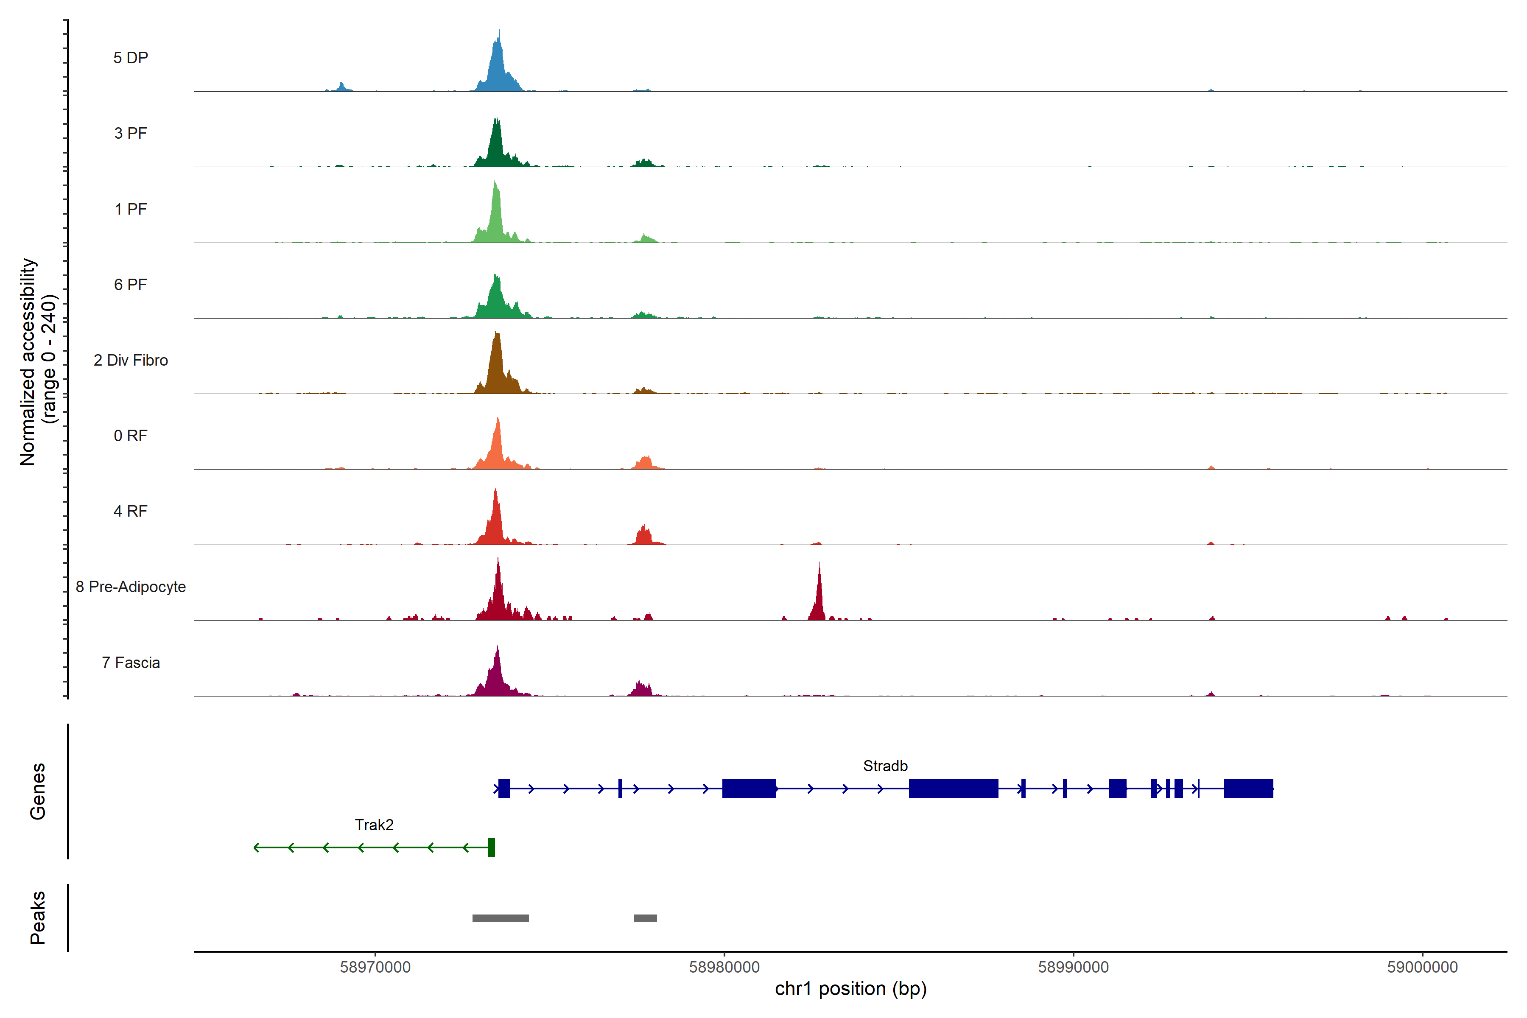Click the largest Stradb exon block
This screenshot has height=1018, width=1527.
(x=953, y=788)
